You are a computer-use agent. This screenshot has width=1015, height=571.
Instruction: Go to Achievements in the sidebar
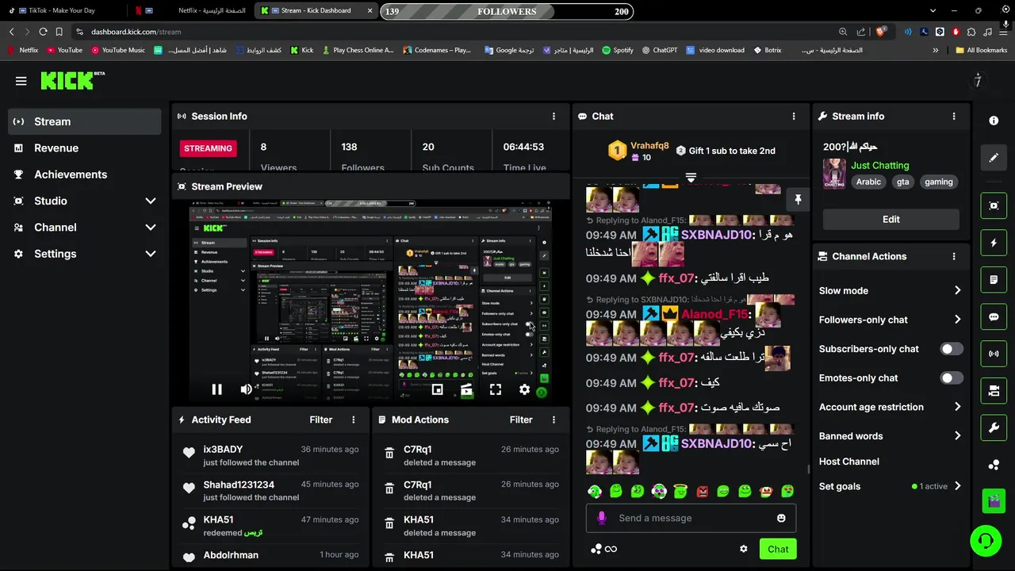(x=85, y=174)
